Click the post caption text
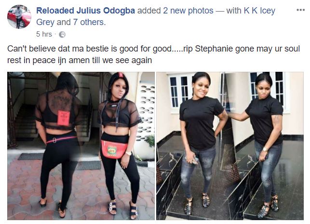Viewport: 310px width, 224px height. [153, 54]
